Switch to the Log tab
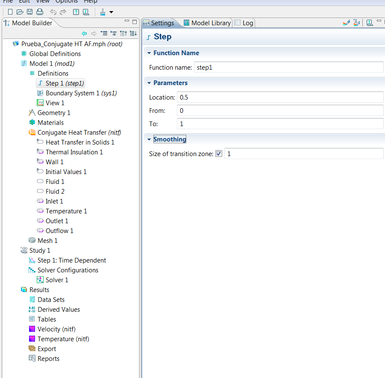The width and height of the screenshot is (385, 378). pyautogui.click(x=244, y=23)
